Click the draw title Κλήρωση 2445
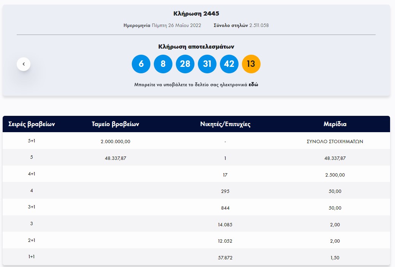 click(197, 13)
